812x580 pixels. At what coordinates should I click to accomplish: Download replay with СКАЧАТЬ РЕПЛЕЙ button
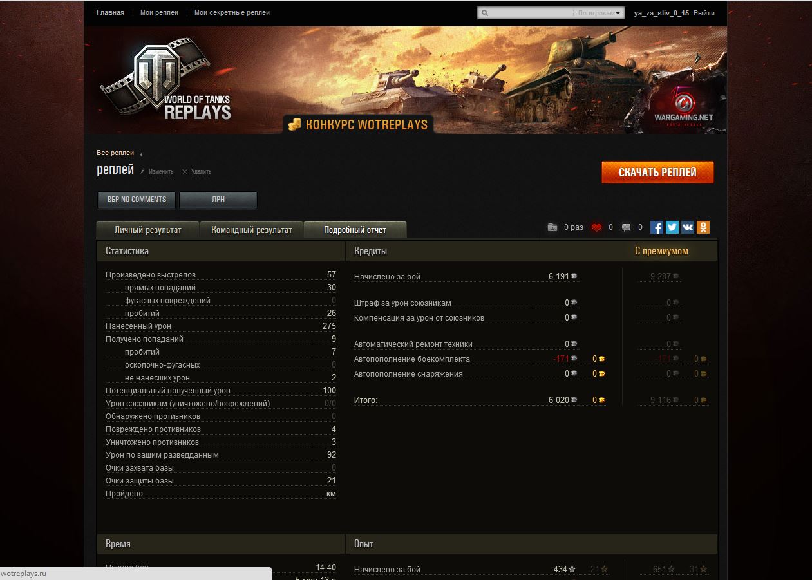657,172
